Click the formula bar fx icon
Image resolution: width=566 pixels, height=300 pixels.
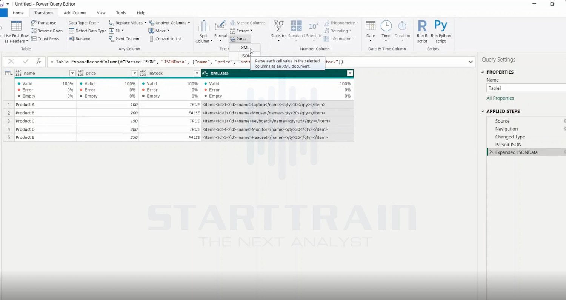click(x=38, y=62)
